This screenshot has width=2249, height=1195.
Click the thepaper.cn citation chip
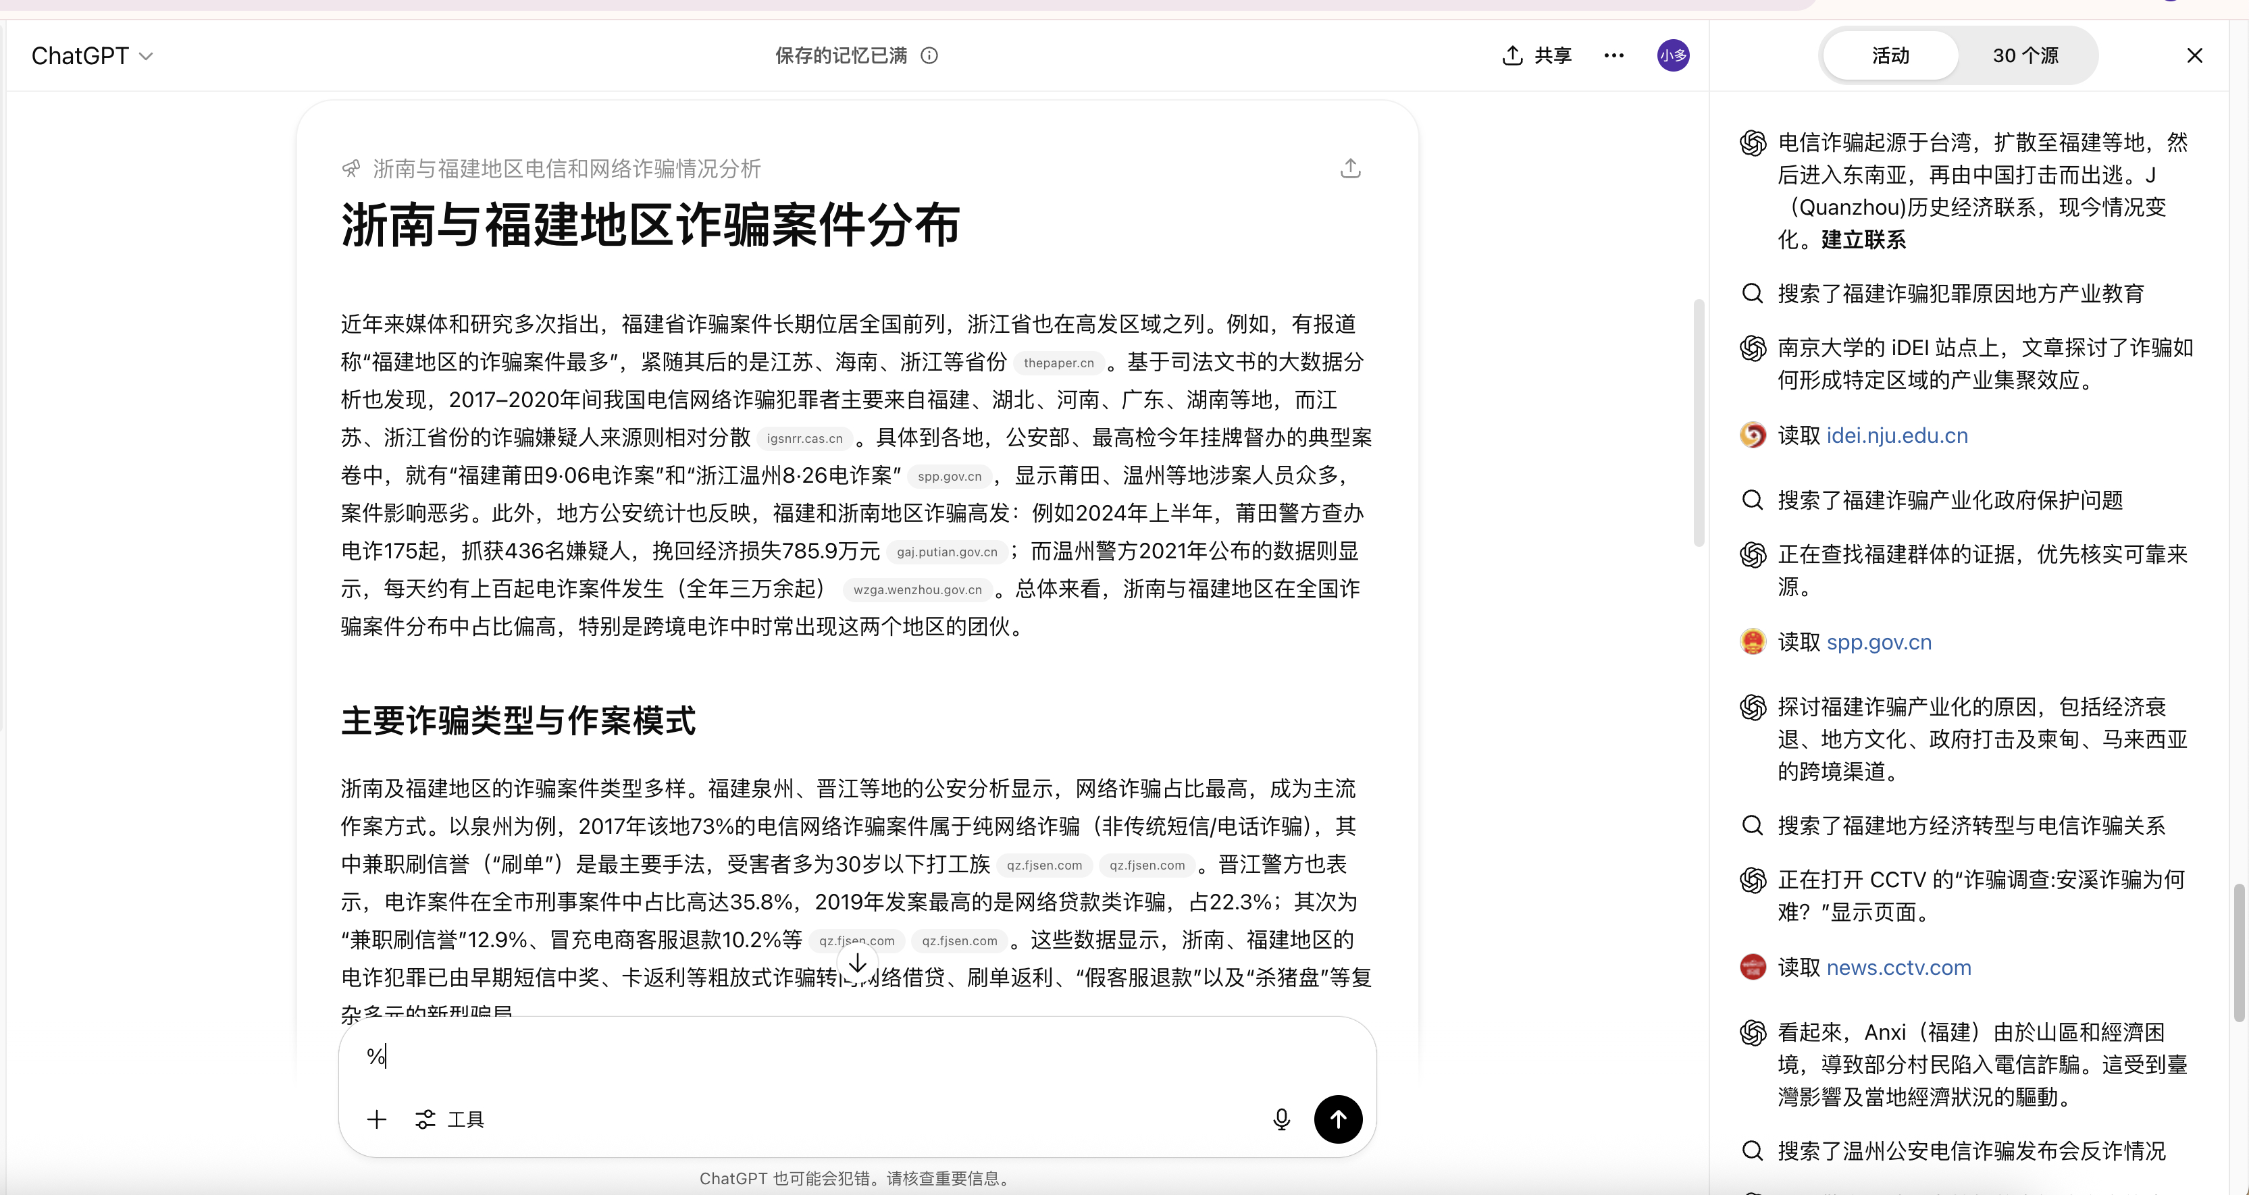coord(1058,363)
